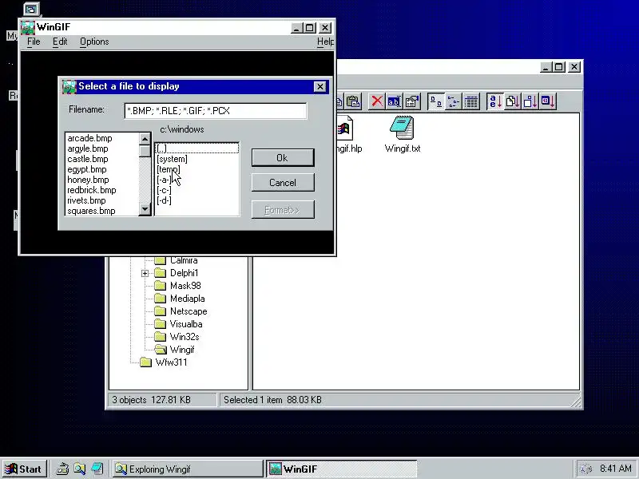The height and width of the screenshot is (479, 639).
Task: Click the Rename (a.b) toolbar icon
Action: click(x=394, y=101)
